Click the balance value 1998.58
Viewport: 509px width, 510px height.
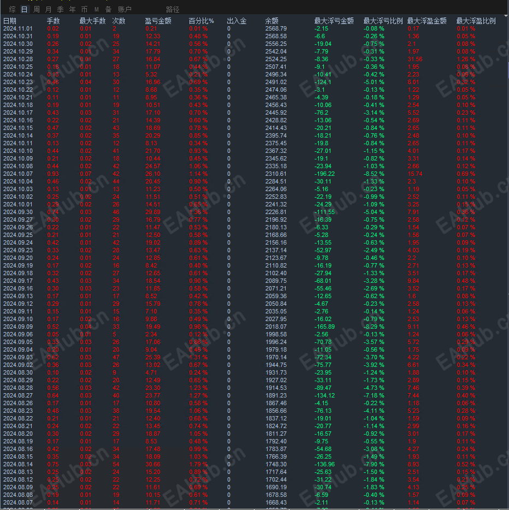pyautogui.click(x=276, y=334)
